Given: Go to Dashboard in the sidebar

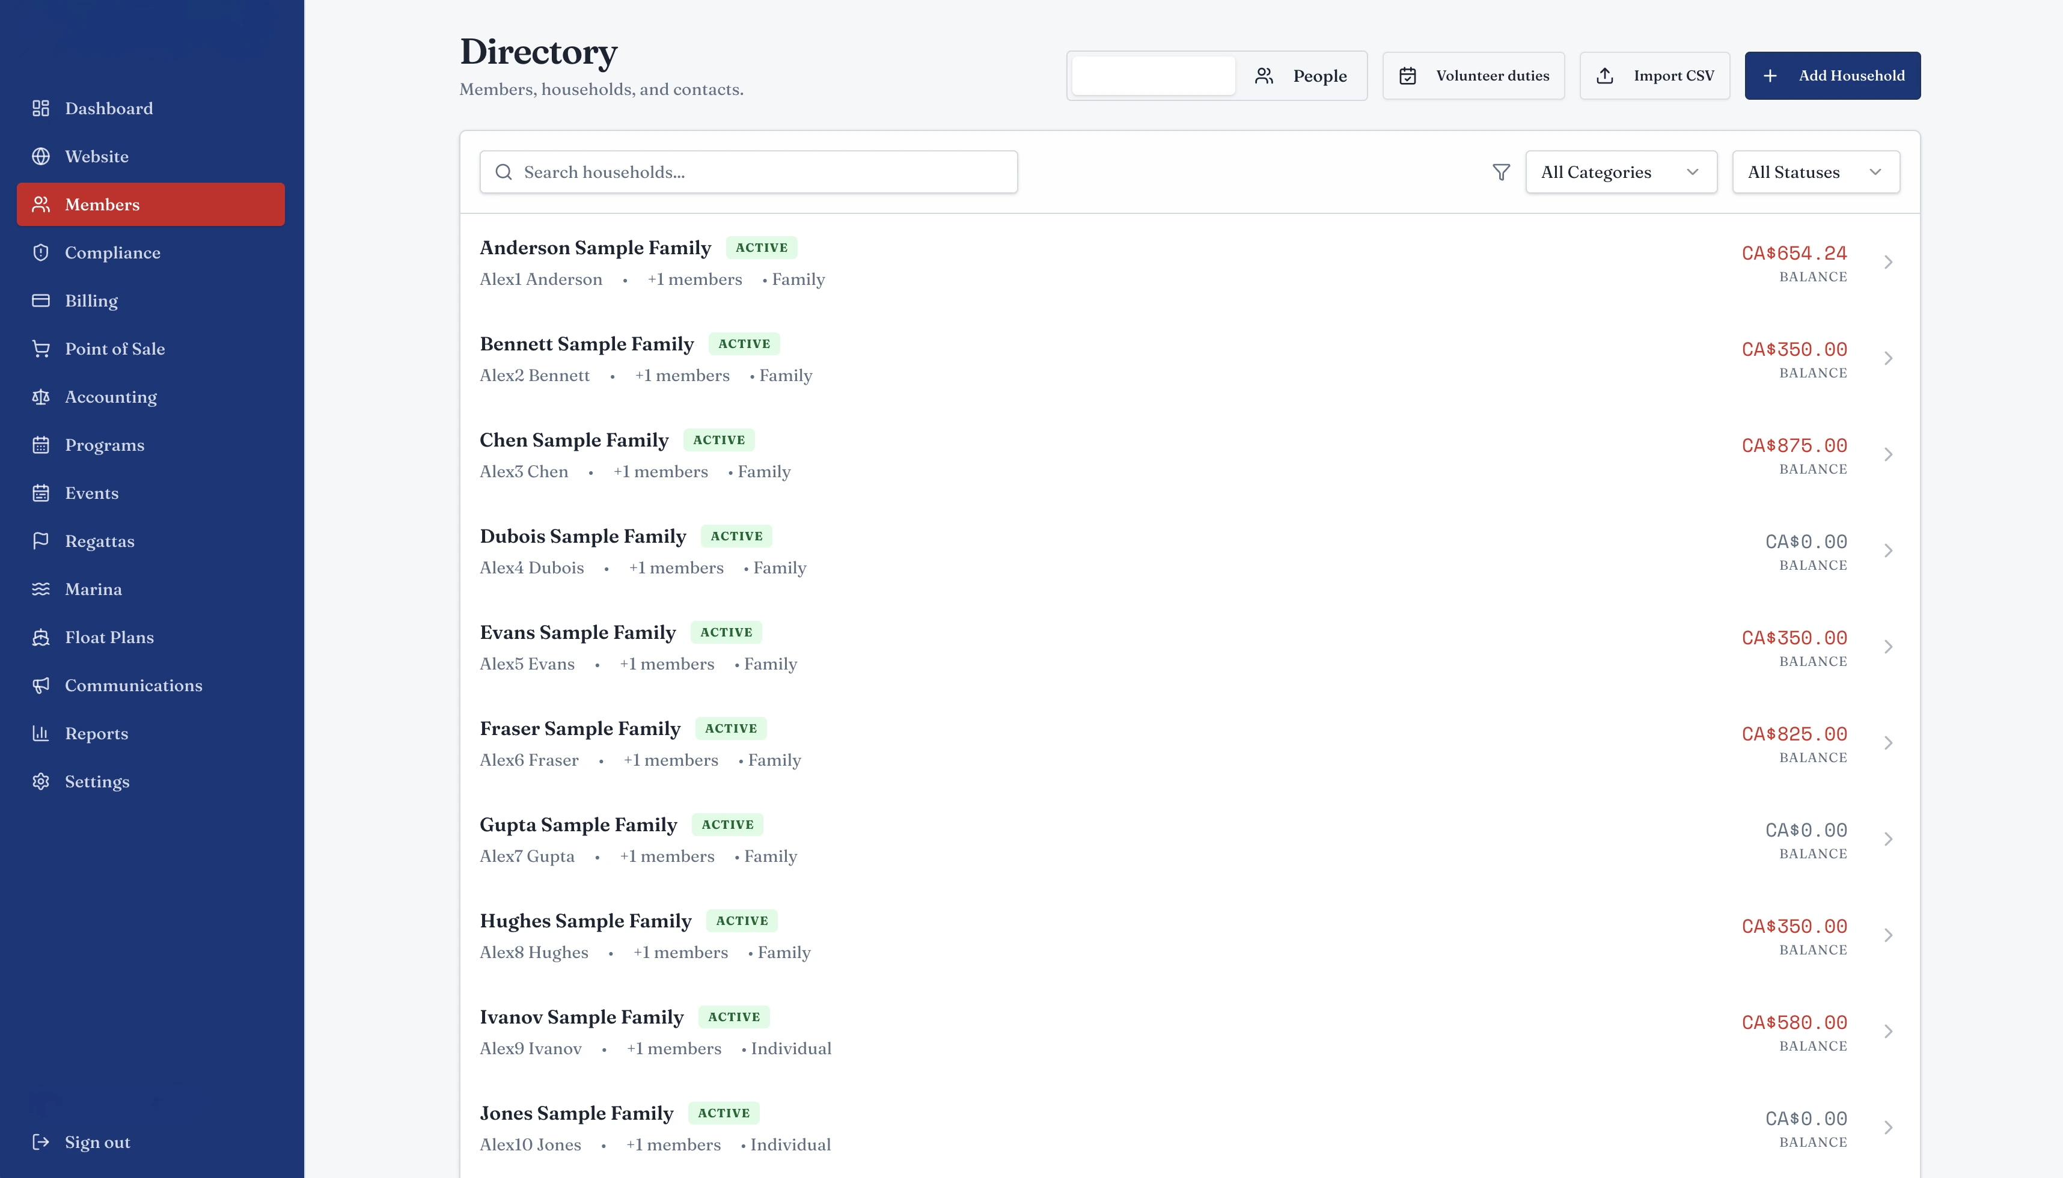Looking at the screenshot, I should click(150, 108).
